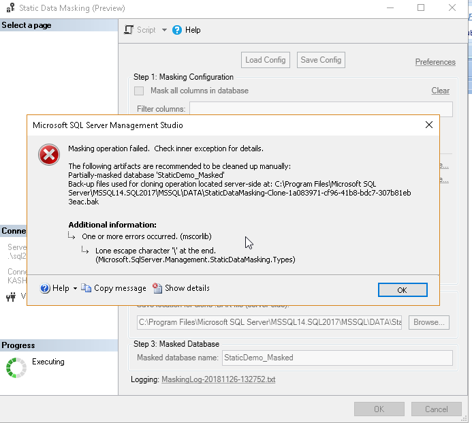Click the disabled OK button at bottom
The image size is (472, 423).
pyautogui.click(x=379, y=409)
